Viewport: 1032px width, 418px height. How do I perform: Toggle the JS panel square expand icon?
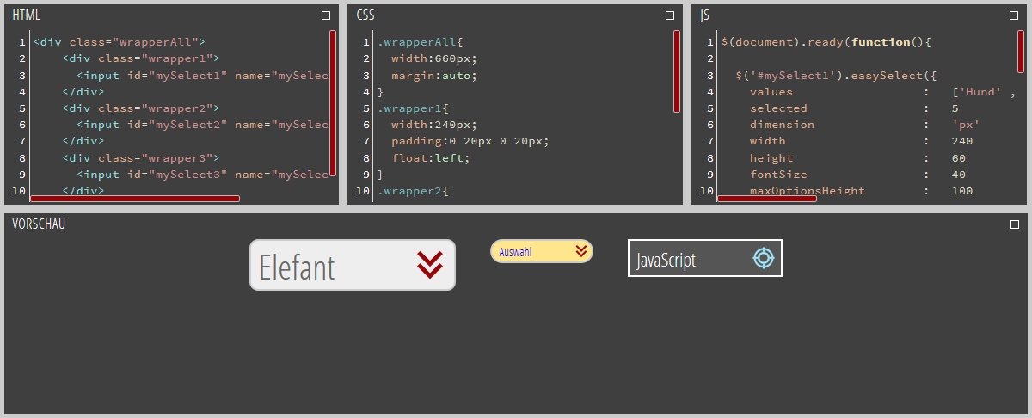point(1014,15)
